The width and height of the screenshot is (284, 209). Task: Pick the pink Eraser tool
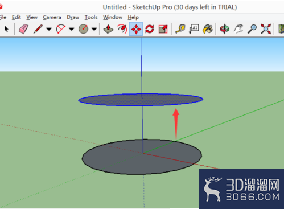pos(24,29)
